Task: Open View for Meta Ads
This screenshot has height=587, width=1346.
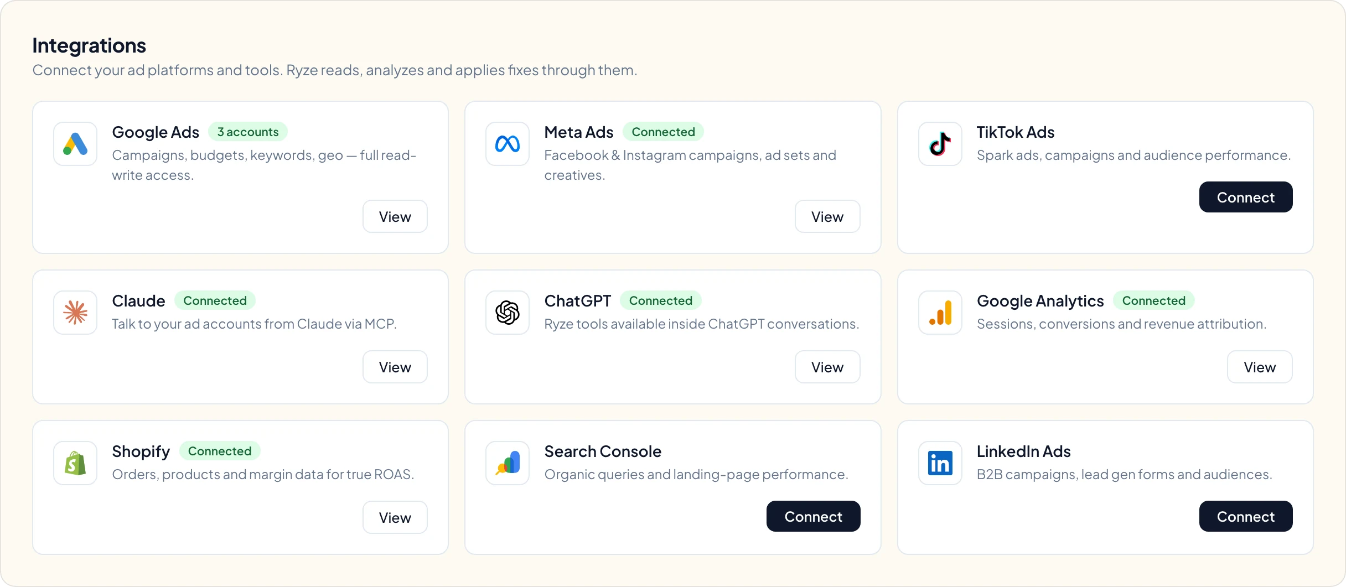Action: click(827, 216)
